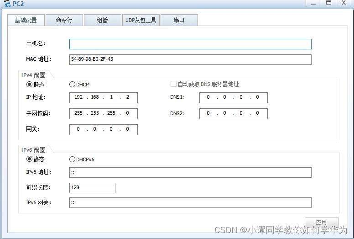Click the DNS2 label

(x=177, y=113)
